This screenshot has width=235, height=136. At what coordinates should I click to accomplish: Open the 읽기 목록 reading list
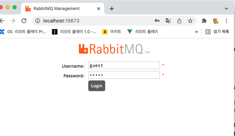217,32
